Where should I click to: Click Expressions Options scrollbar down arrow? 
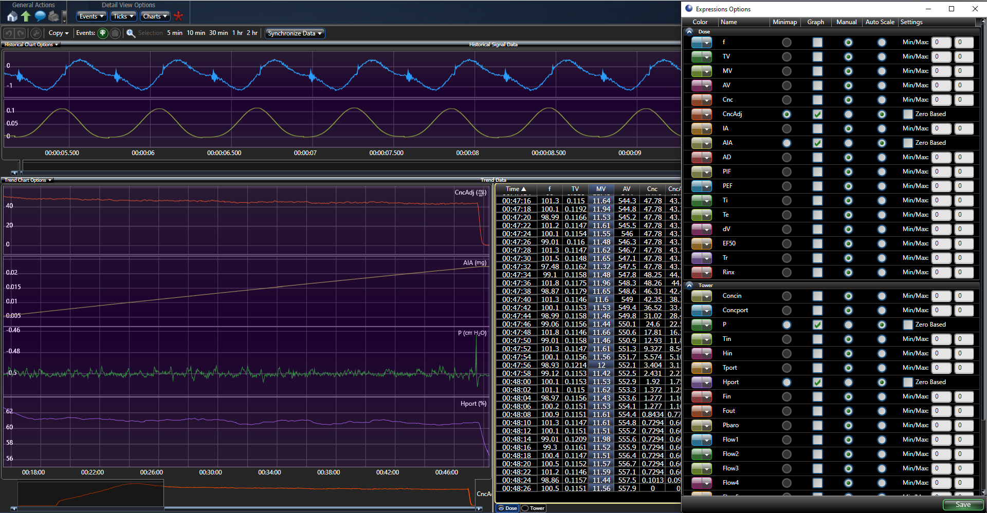coord(984,493)
